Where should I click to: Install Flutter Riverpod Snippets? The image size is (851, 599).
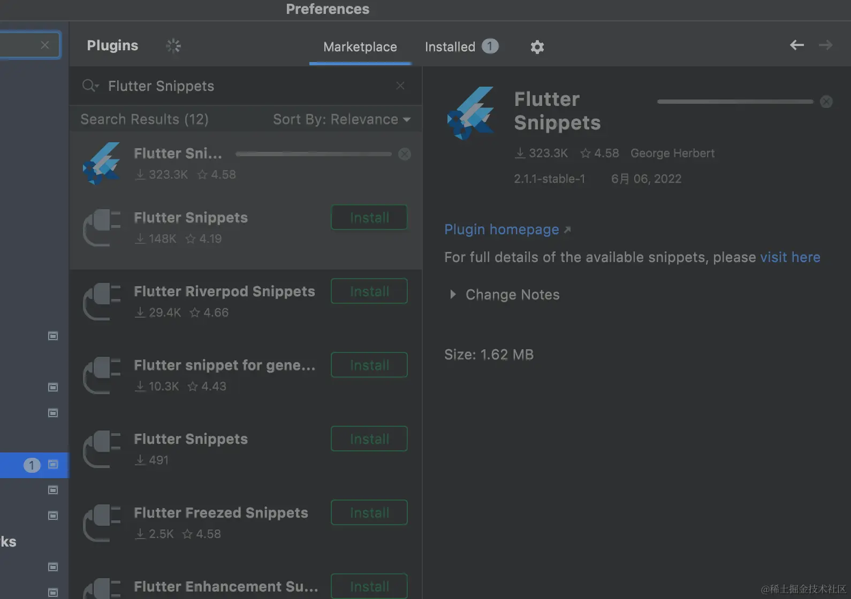coord(369,291)
